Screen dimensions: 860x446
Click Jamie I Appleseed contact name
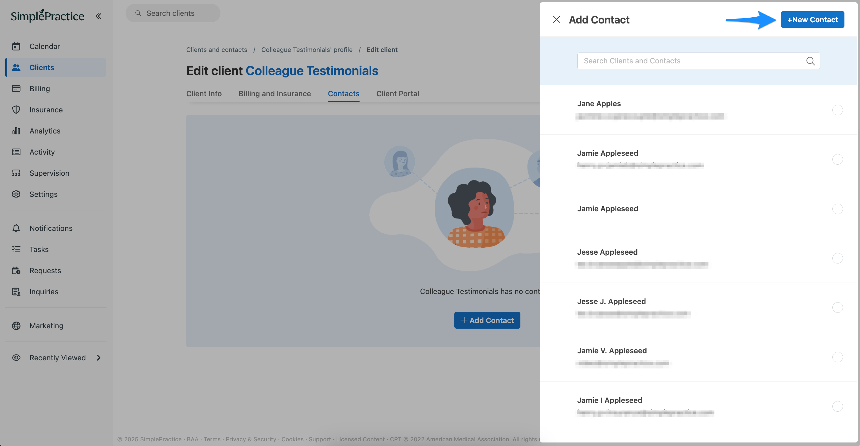tap(609, 400)
